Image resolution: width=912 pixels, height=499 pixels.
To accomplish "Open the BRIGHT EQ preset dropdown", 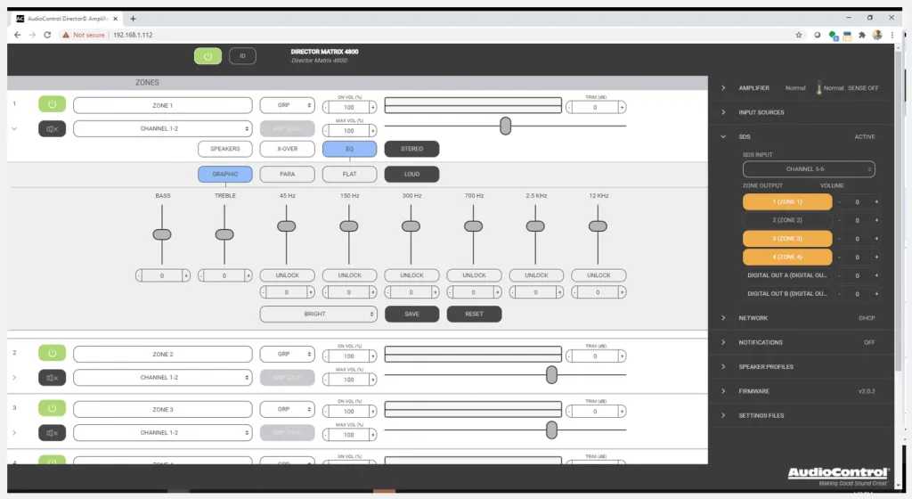I will [318, 314].
